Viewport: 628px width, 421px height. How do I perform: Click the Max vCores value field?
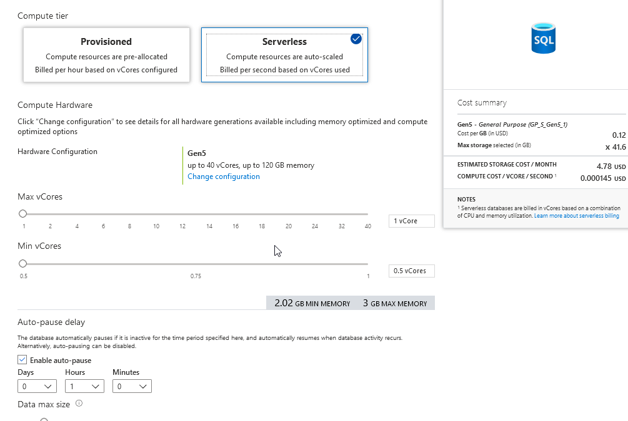tap(411, 221)
